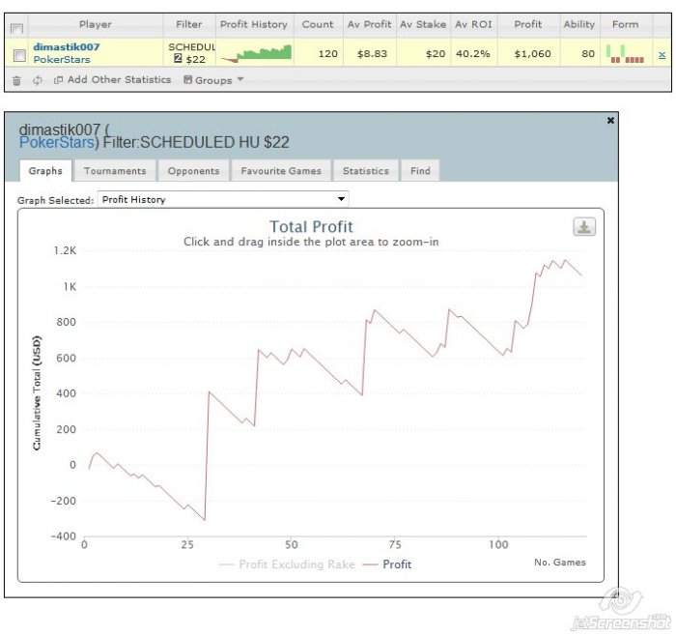Toggle Profit Excluding Rake legend series
The width and height of the screenshot is (676, 636).
pos(287,564)
